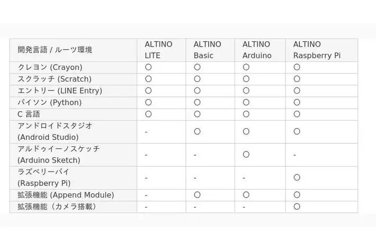Click the Raspberry Pi row circle mark
Viewport: 376px width, 251px height.
pyautogui.click(x=297, y=177)
